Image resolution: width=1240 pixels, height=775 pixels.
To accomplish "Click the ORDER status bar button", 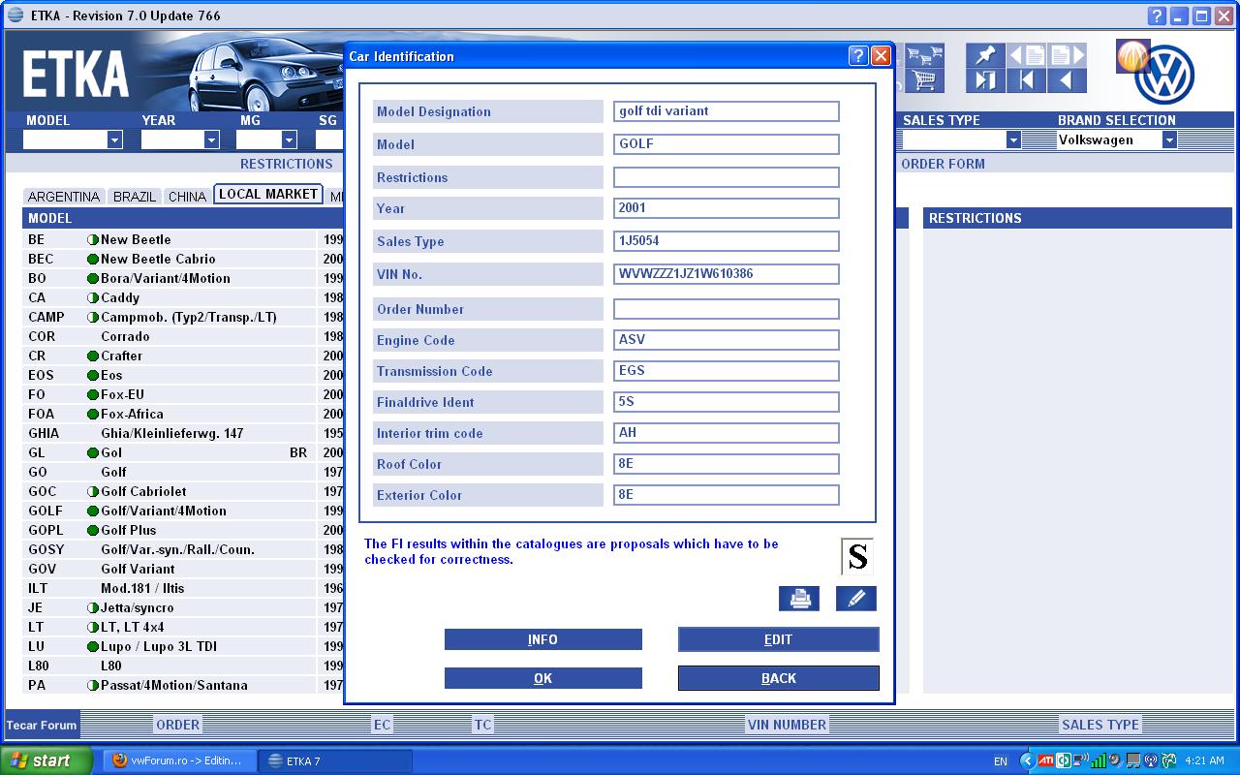I will [x=178, y=725].
